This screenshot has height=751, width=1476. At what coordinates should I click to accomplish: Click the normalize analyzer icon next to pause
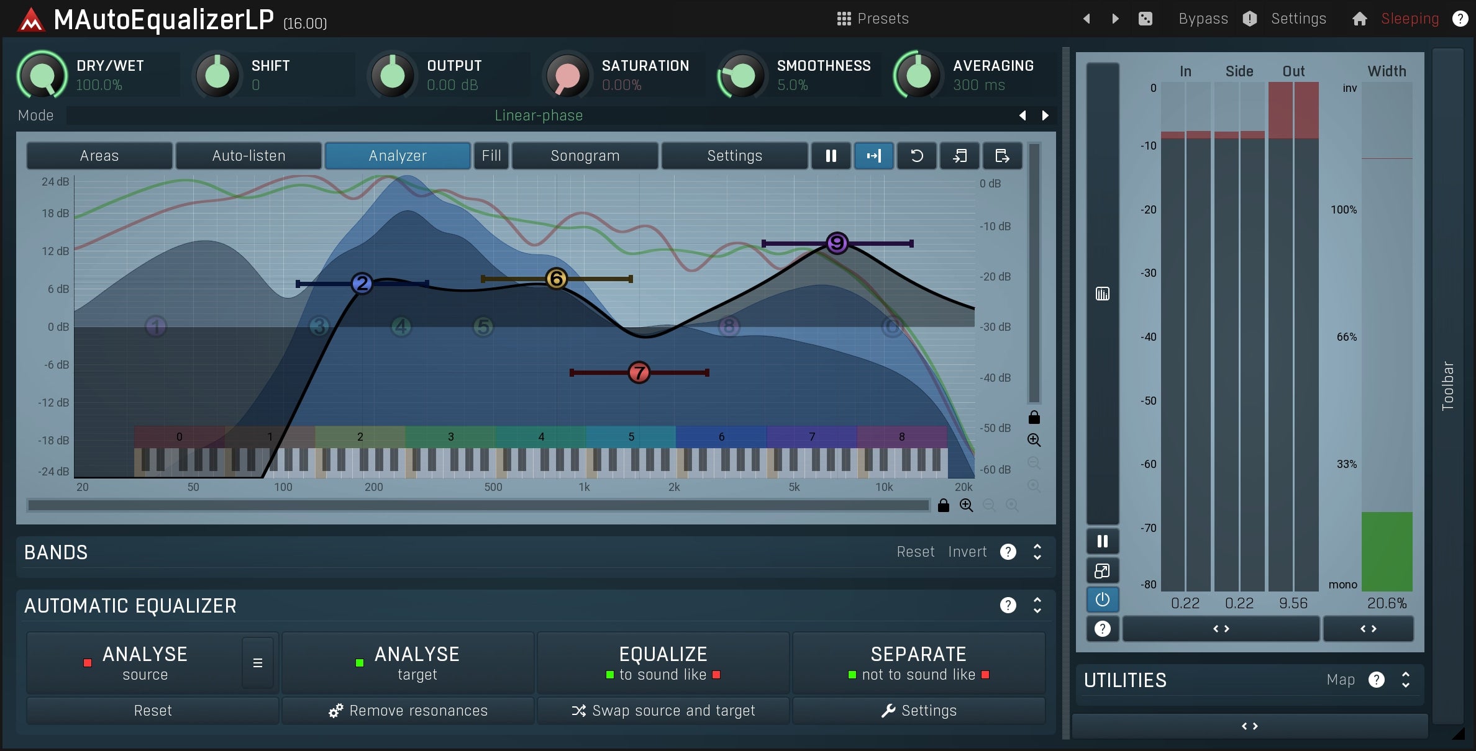pyautogui.click(x=873, y=156)
